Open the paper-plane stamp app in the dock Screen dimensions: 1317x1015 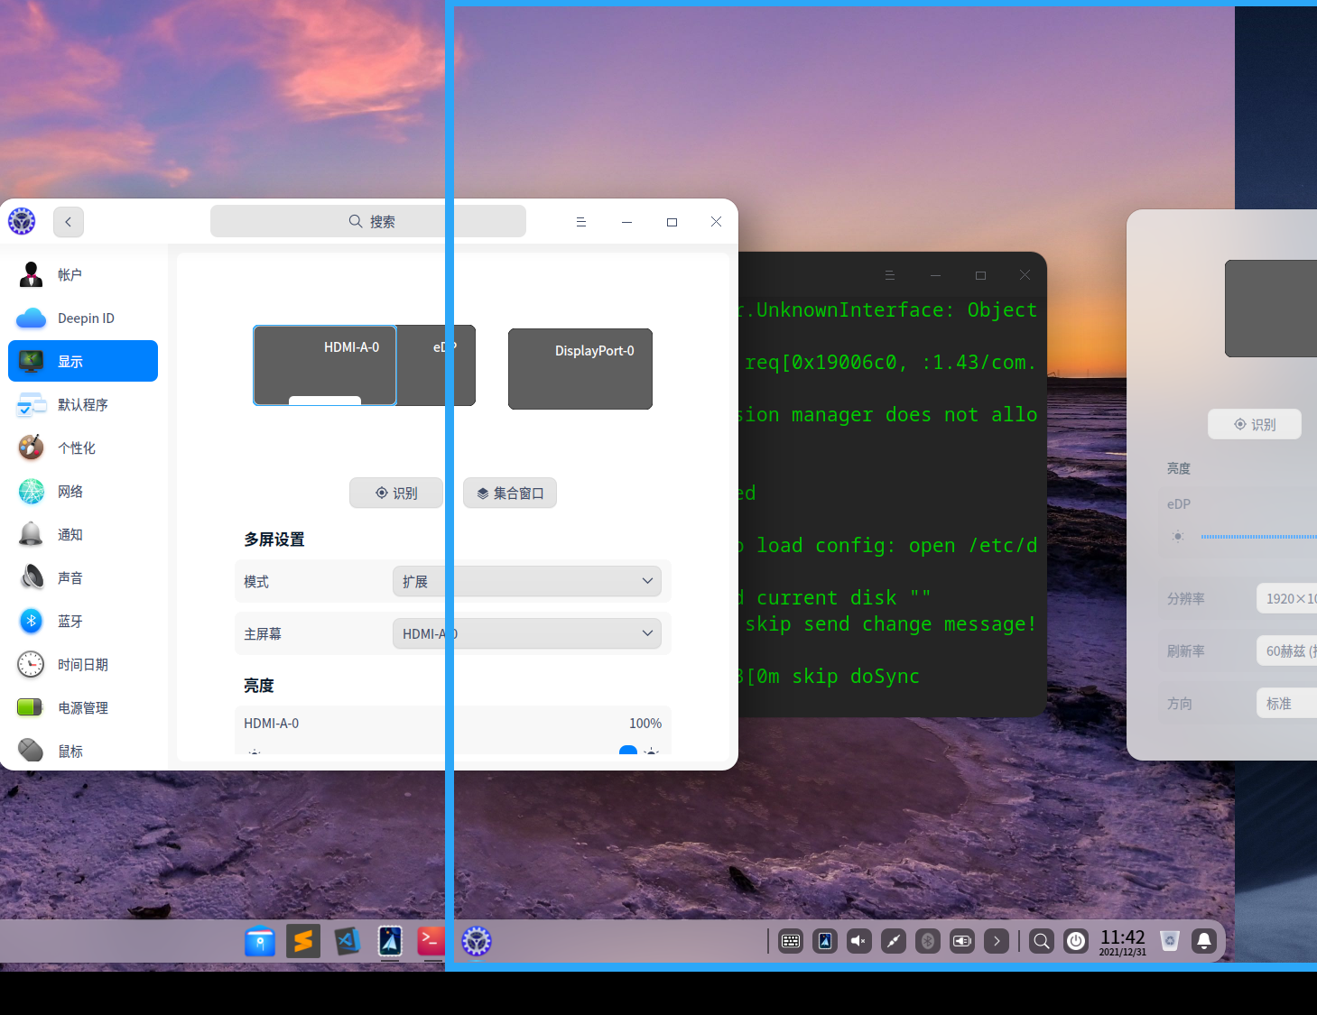coord(390,941)
